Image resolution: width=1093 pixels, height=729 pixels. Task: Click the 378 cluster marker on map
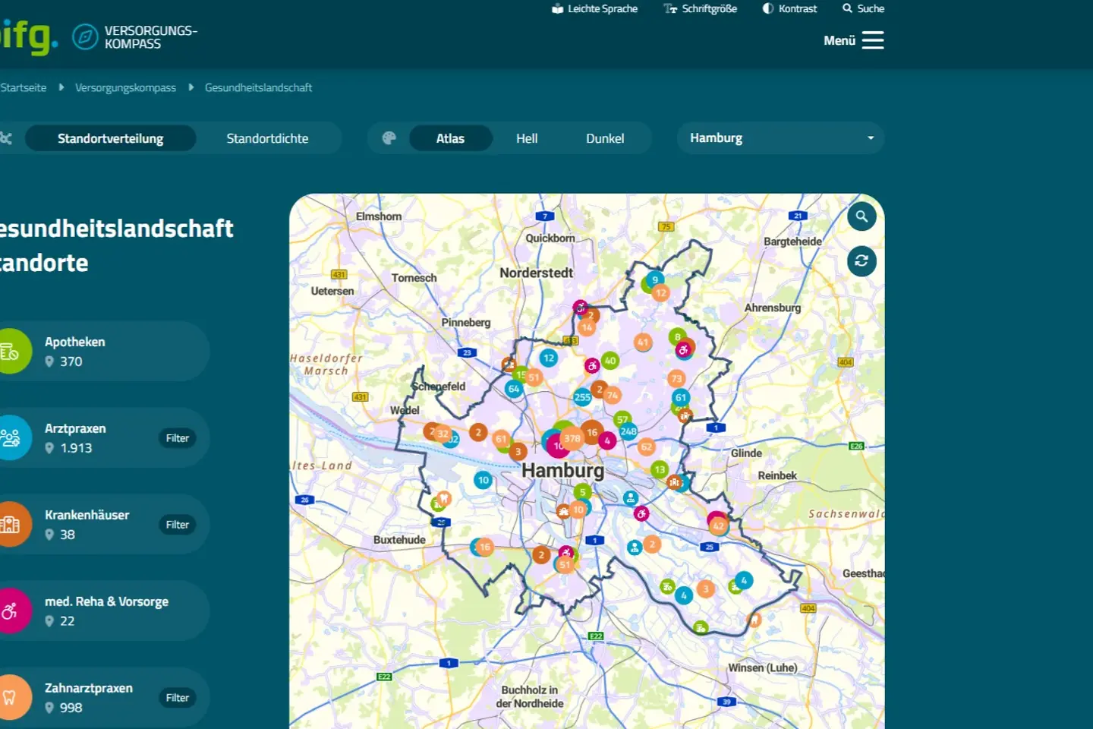pyautogui.click(x=572, y=438)
